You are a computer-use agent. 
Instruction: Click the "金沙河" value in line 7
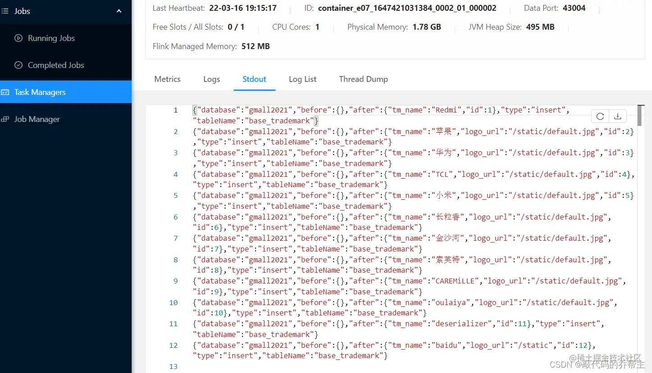pos(448,238)
